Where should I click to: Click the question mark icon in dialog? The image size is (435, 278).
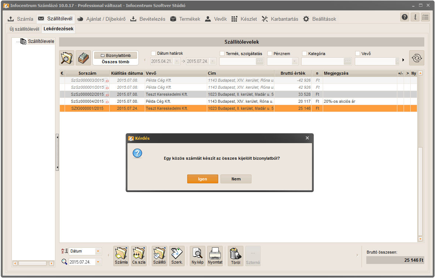click(x=137, y=153)
